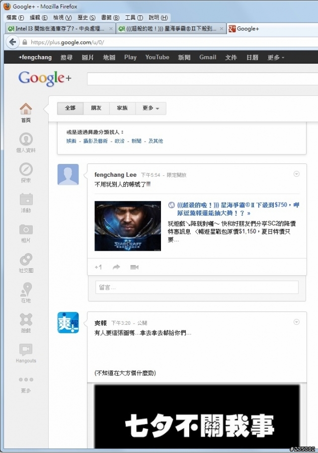
Task: Click the Firefox icon in title bar
Action: pos(6,6)
